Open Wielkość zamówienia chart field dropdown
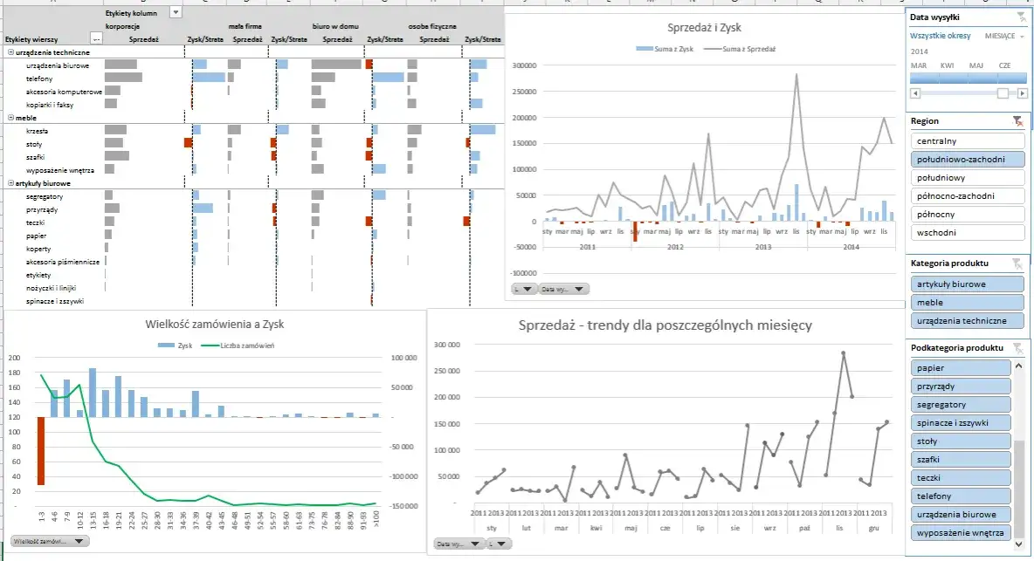Viewport: 1034px width, 561px height. (x=79, y=541)
